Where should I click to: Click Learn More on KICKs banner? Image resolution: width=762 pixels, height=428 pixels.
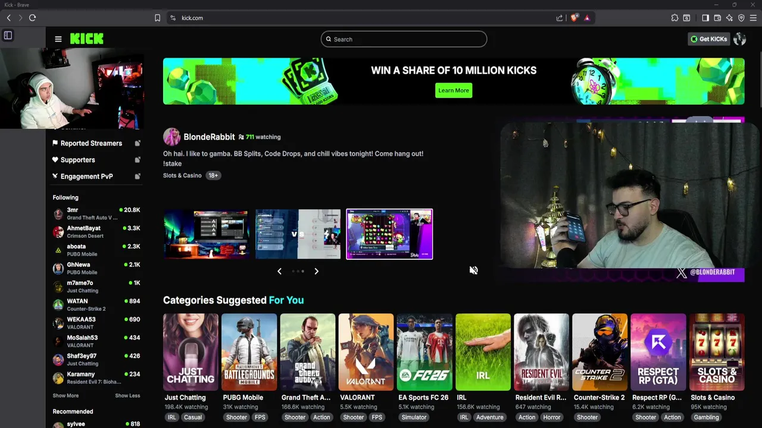pos(454,90)
